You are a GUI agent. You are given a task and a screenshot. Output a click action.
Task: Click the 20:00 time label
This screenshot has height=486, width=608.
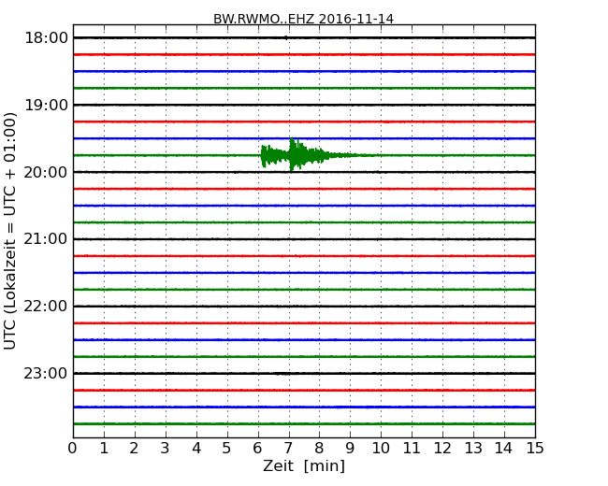46,172
